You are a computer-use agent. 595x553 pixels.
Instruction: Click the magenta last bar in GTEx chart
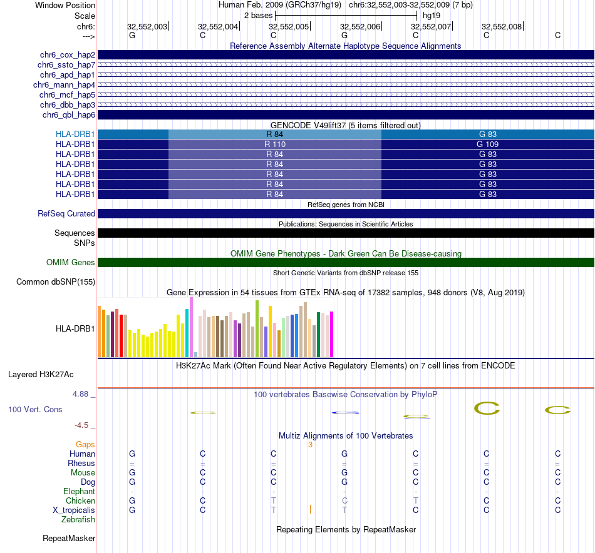click(x=332, y=334)
